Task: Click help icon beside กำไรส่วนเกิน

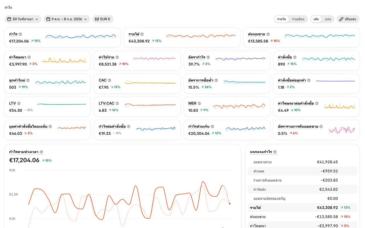Action: click(212, 127)
